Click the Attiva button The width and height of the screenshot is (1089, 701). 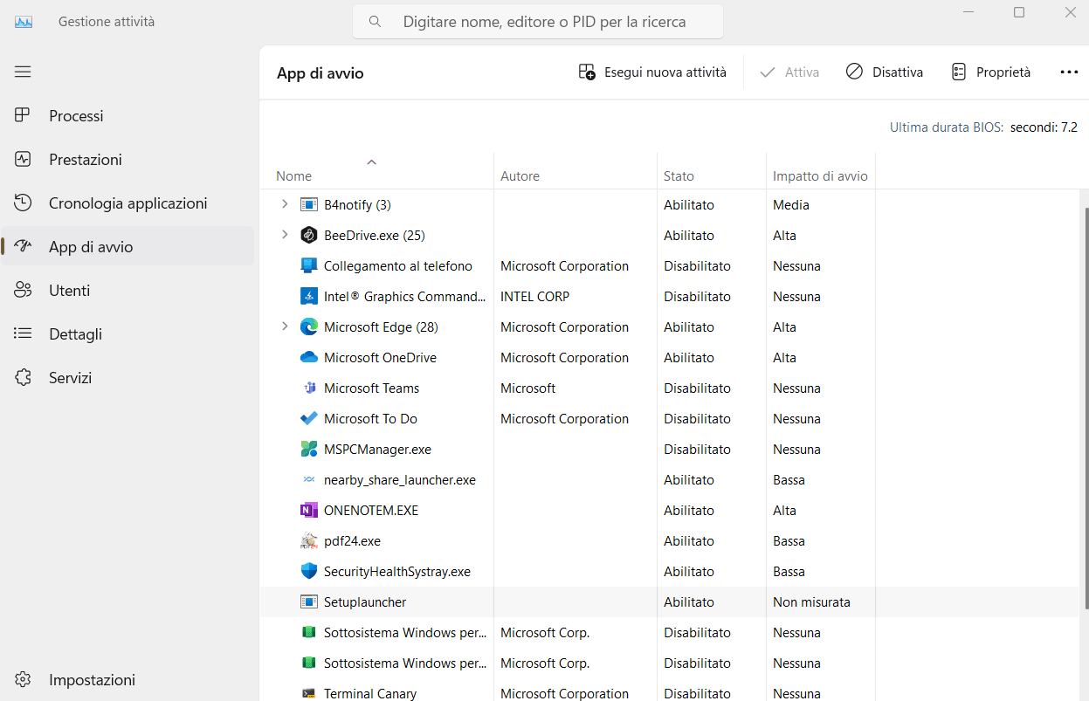pyautogui.click(x=789, y=72)
